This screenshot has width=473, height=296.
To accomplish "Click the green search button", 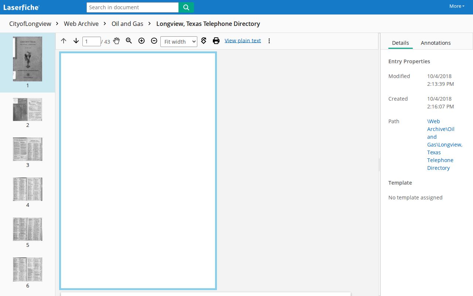I will [x=186, y=7].
